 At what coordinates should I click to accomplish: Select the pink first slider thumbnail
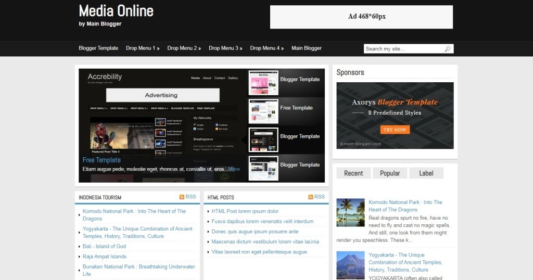[263, 83]
